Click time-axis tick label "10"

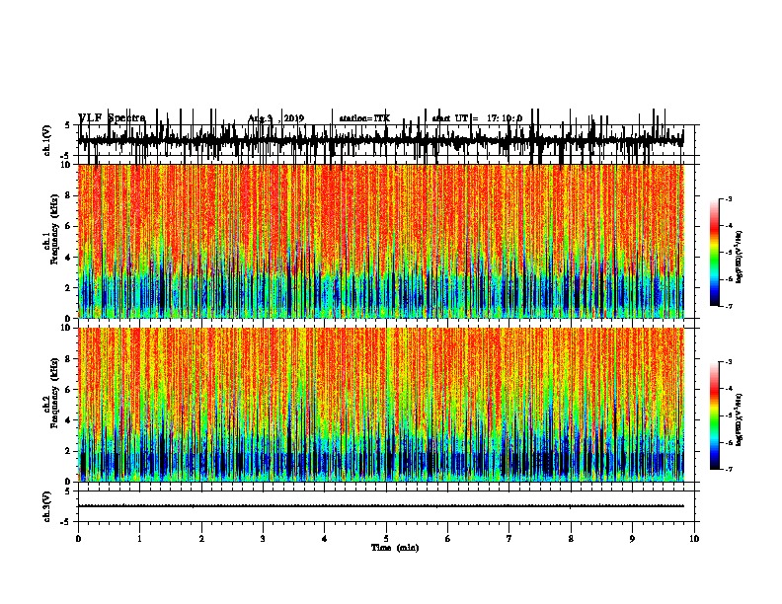click(694, 539)
